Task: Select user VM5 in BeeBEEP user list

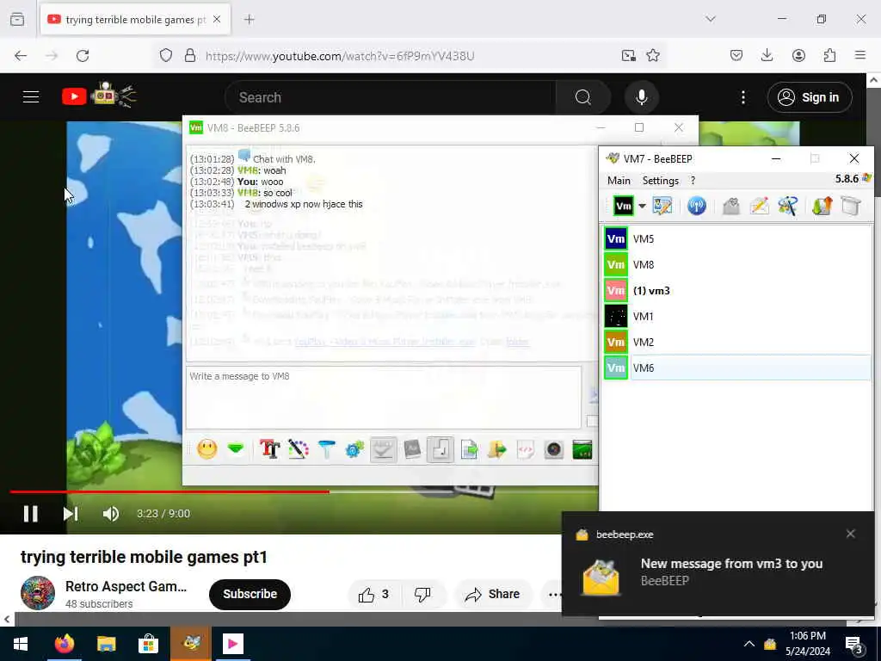Action: pos(737,239)
